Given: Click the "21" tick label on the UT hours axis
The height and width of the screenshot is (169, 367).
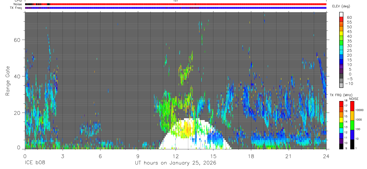Looking at the screenshot, I should tap(288, 156).
